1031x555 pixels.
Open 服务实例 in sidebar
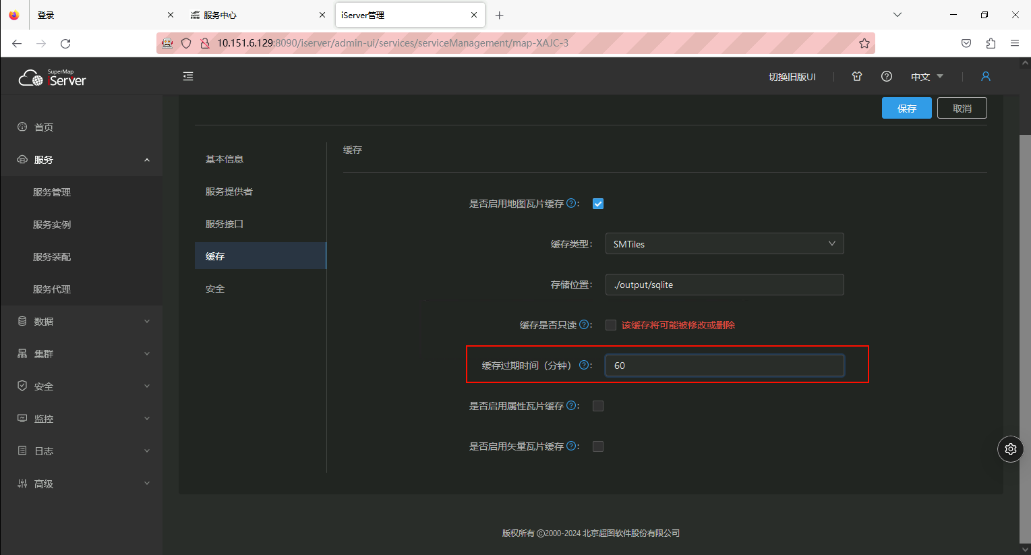(52, 225)
